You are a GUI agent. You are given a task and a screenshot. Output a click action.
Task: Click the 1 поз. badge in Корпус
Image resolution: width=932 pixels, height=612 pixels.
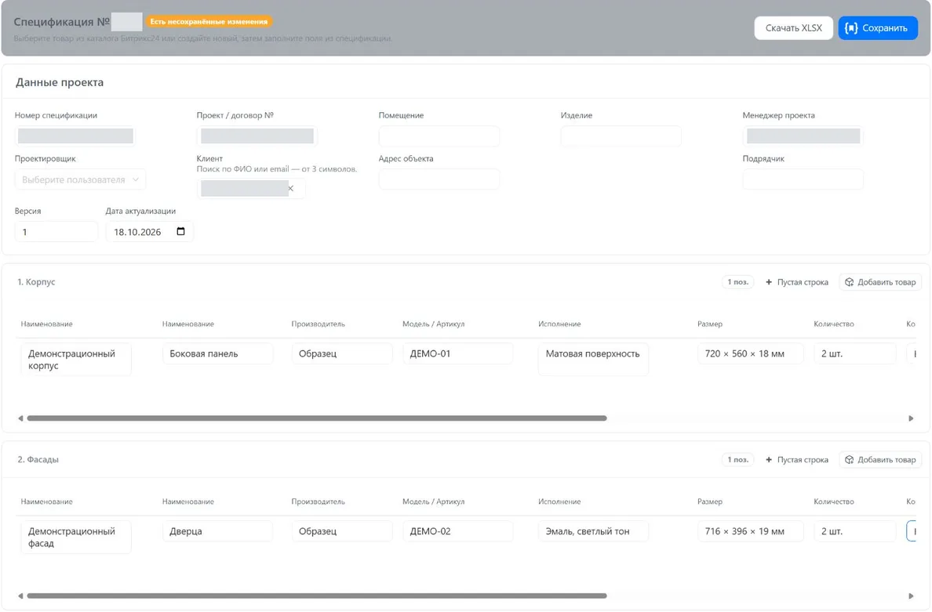coord(737,282)
